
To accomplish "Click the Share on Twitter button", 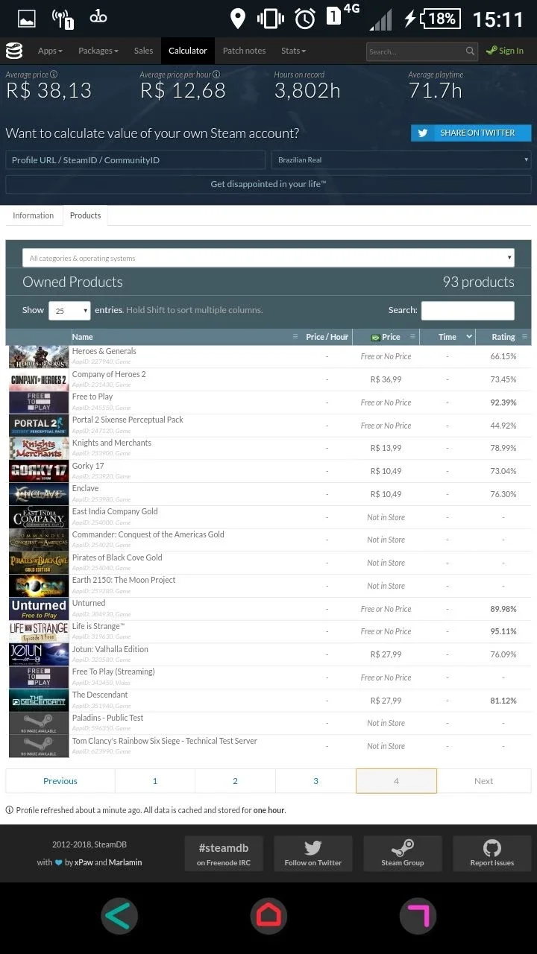I will [x=471, y=133].
